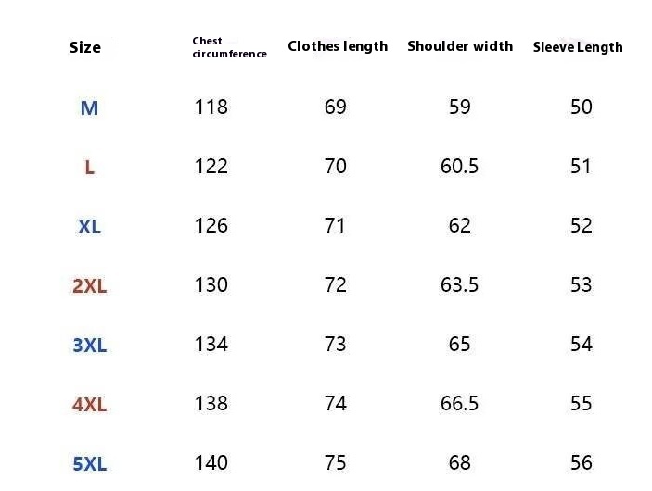Select the 4XL size label

click(x=89, y=405)
